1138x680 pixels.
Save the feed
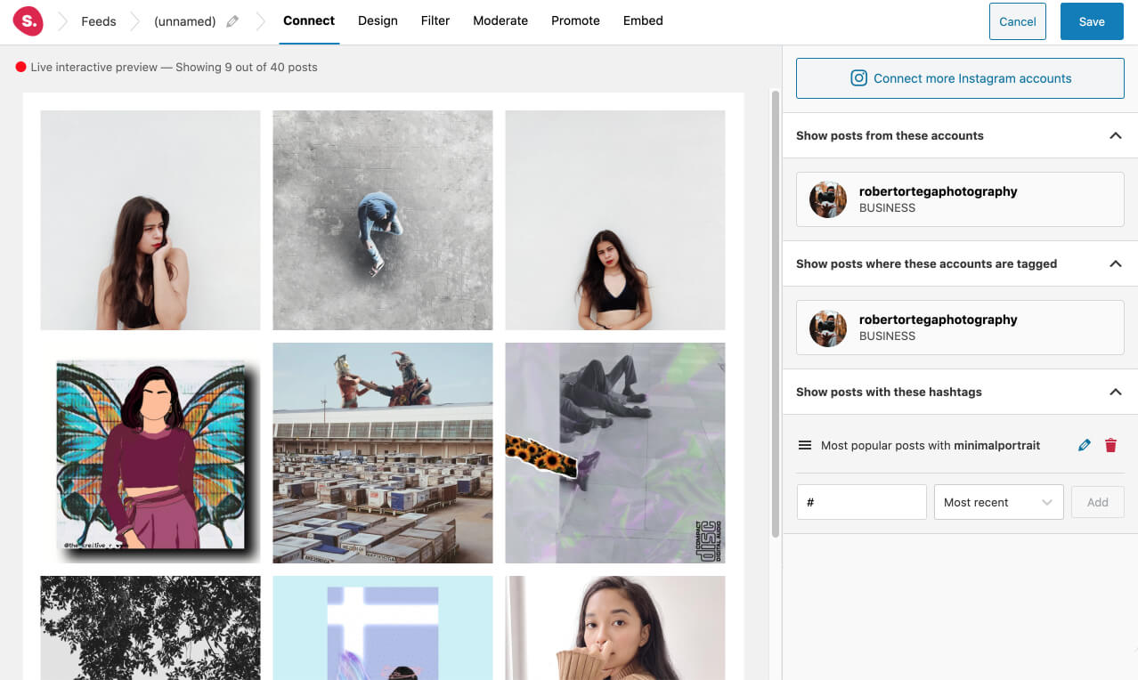click(x=1092, y=21)
